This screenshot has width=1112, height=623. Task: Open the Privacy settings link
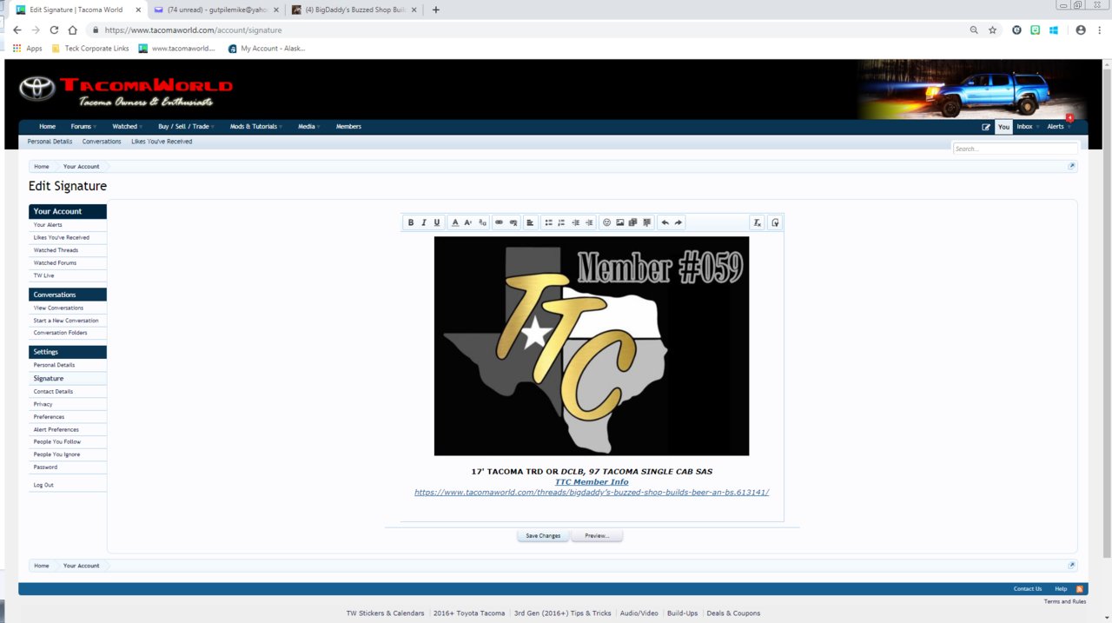[43, 404]
